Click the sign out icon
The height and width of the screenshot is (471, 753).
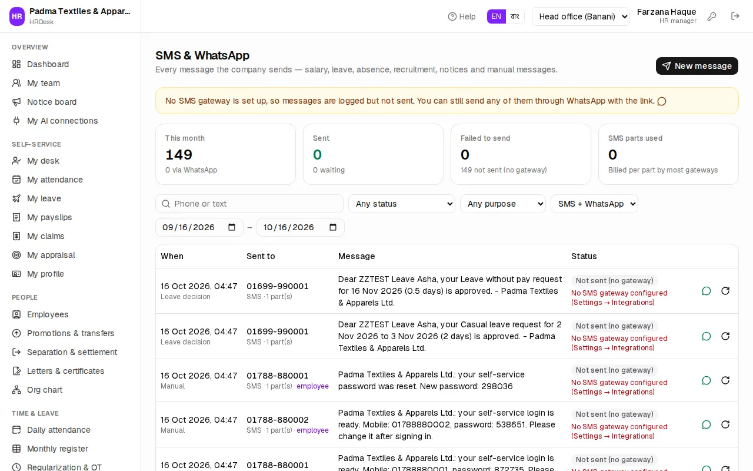click(x=735, y=16)
